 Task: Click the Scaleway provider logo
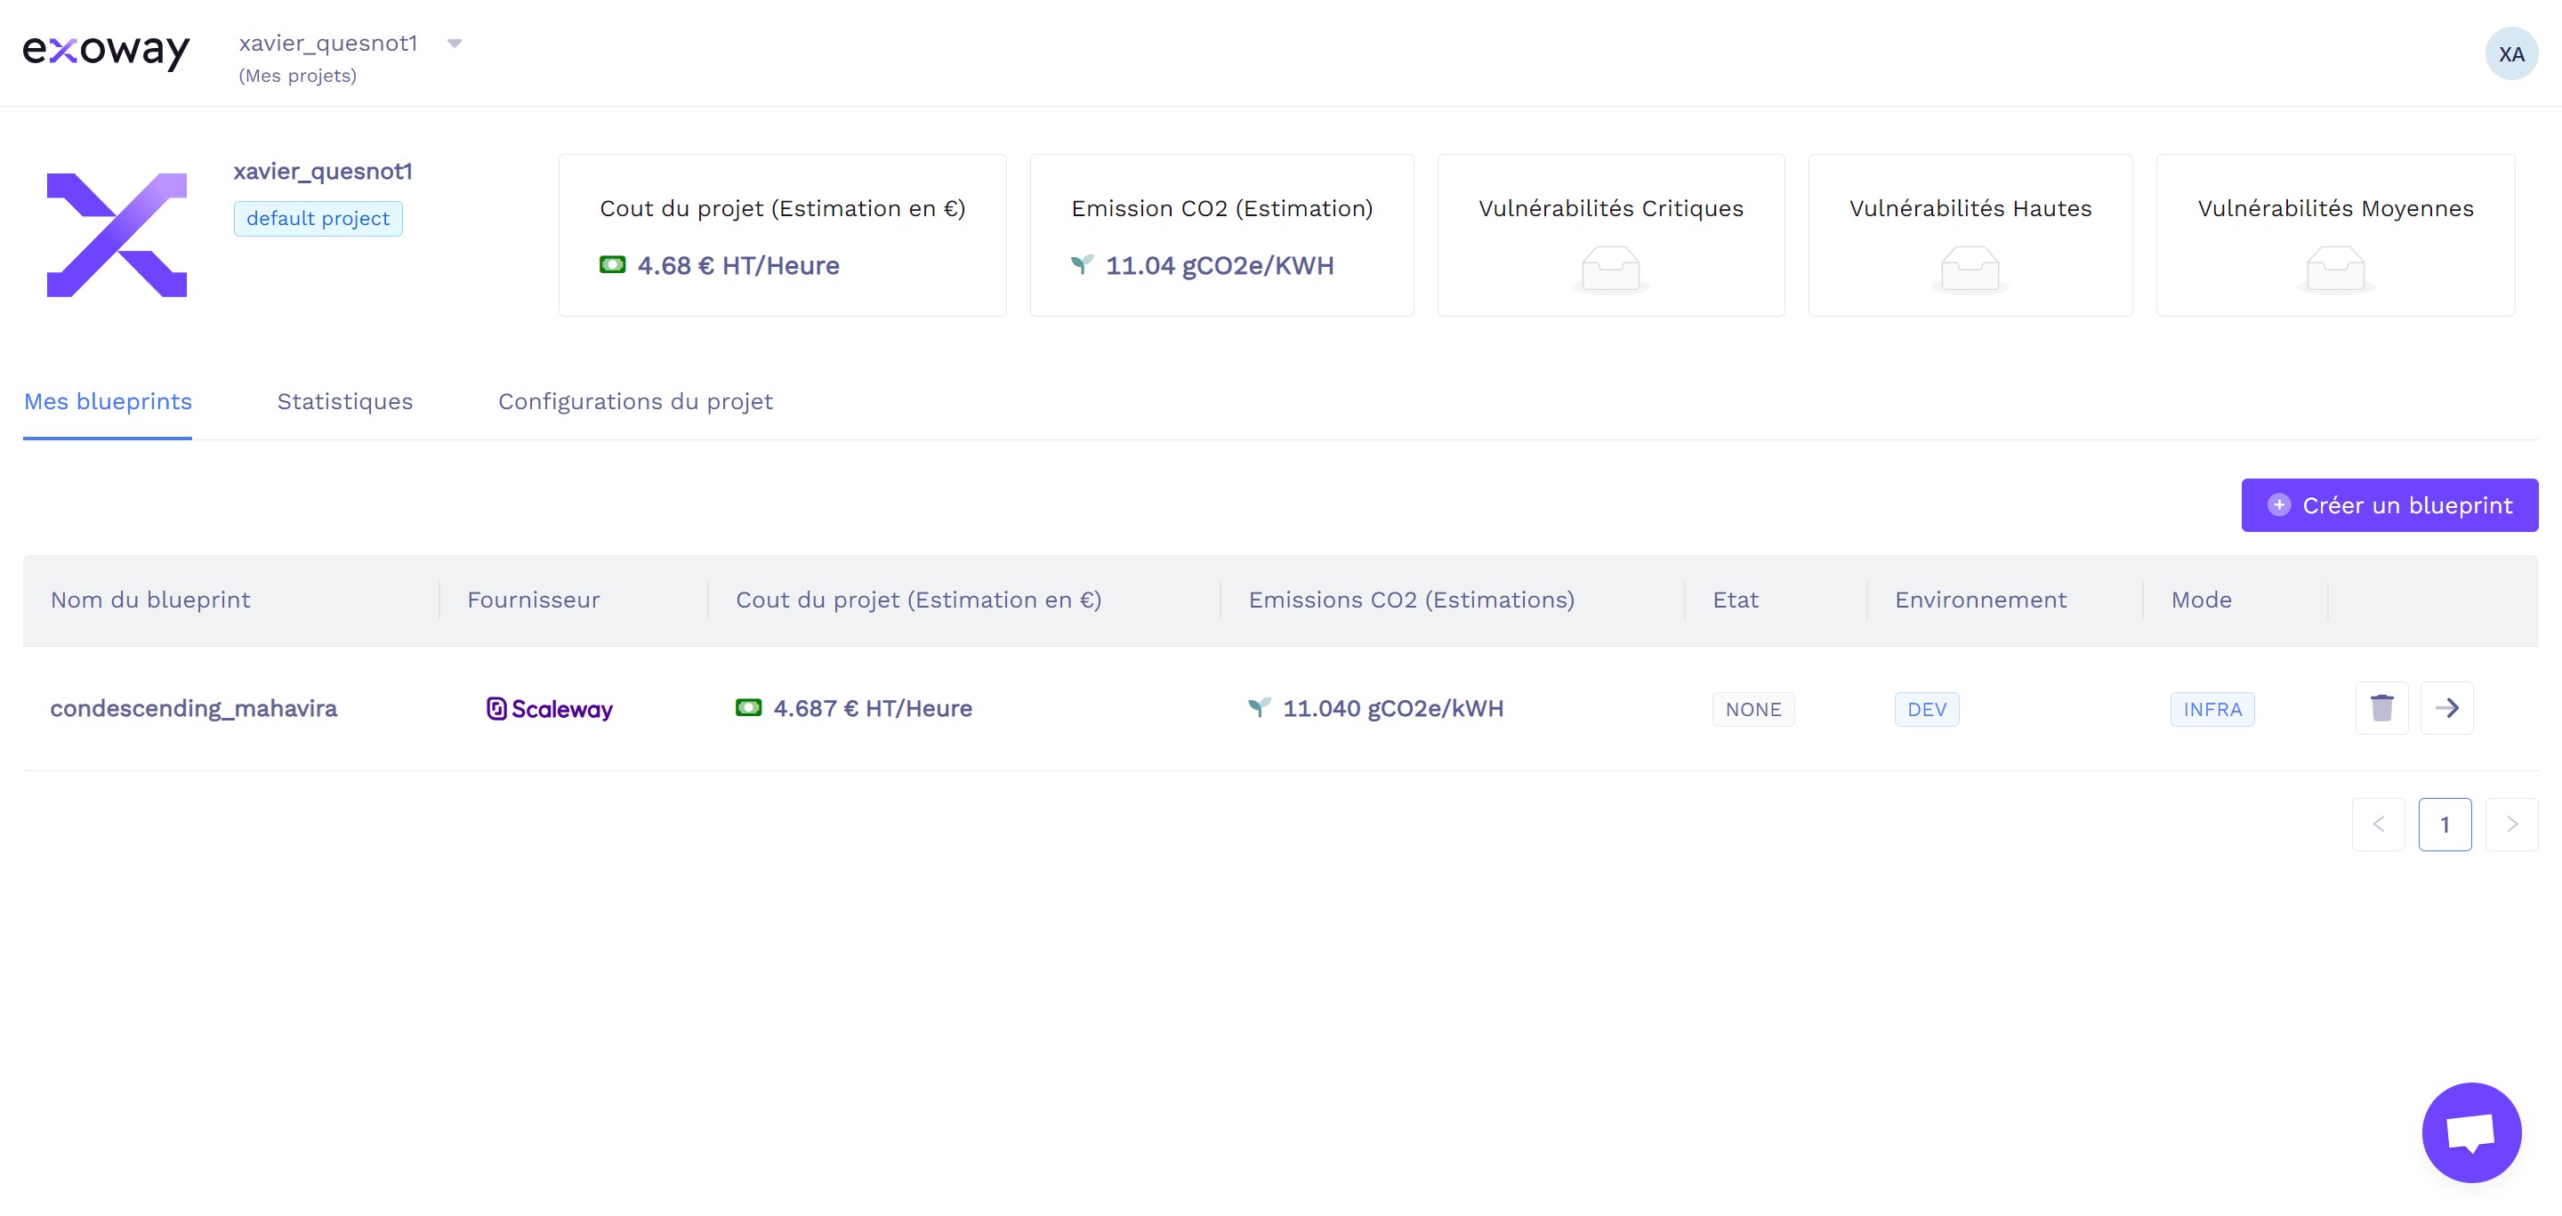point(549,709)
